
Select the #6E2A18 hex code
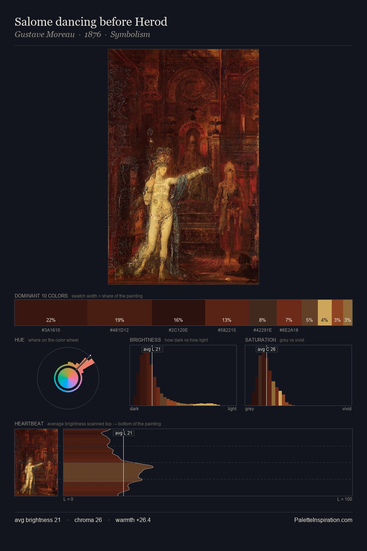[289, 330]
